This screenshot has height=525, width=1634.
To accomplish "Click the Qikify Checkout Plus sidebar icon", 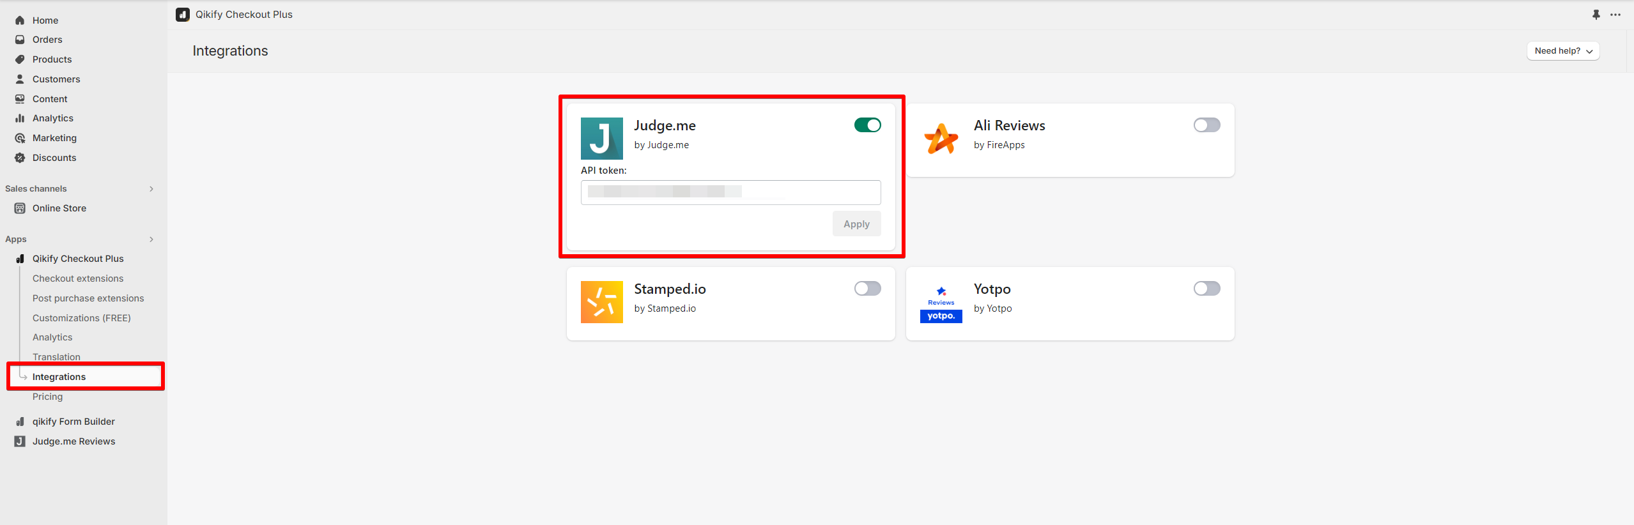I will [x=20, y=259].
